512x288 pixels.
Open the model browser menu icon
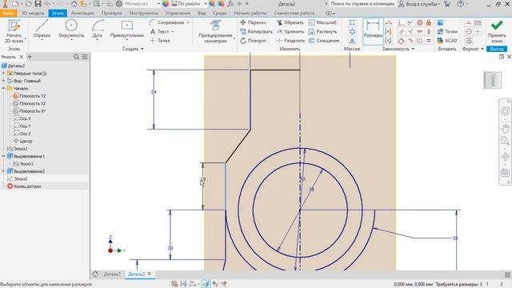click(85, 57)
